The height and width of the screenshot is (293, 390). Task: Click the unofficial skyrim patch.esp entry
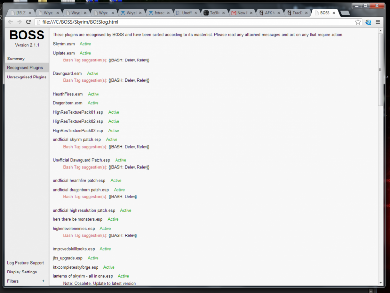click(x=77, y=140)
